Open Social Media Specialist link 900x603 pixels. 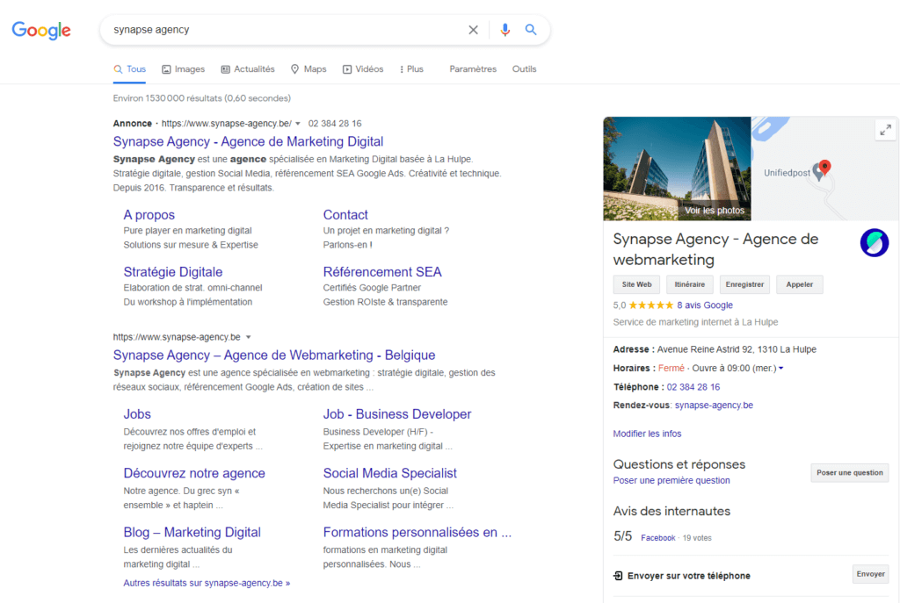pos(389,473)
